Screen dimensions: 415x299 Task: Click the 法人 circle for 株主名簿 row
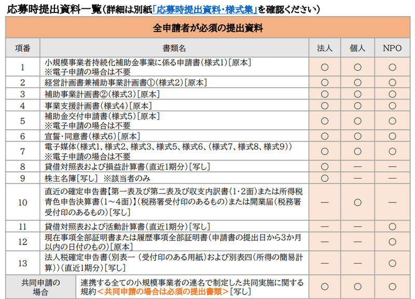pos(325,178)
